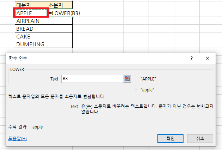Click the help question mark in dialog title
Image resolution: width=222 pixels, height=150 pixels.
(192, 58)
